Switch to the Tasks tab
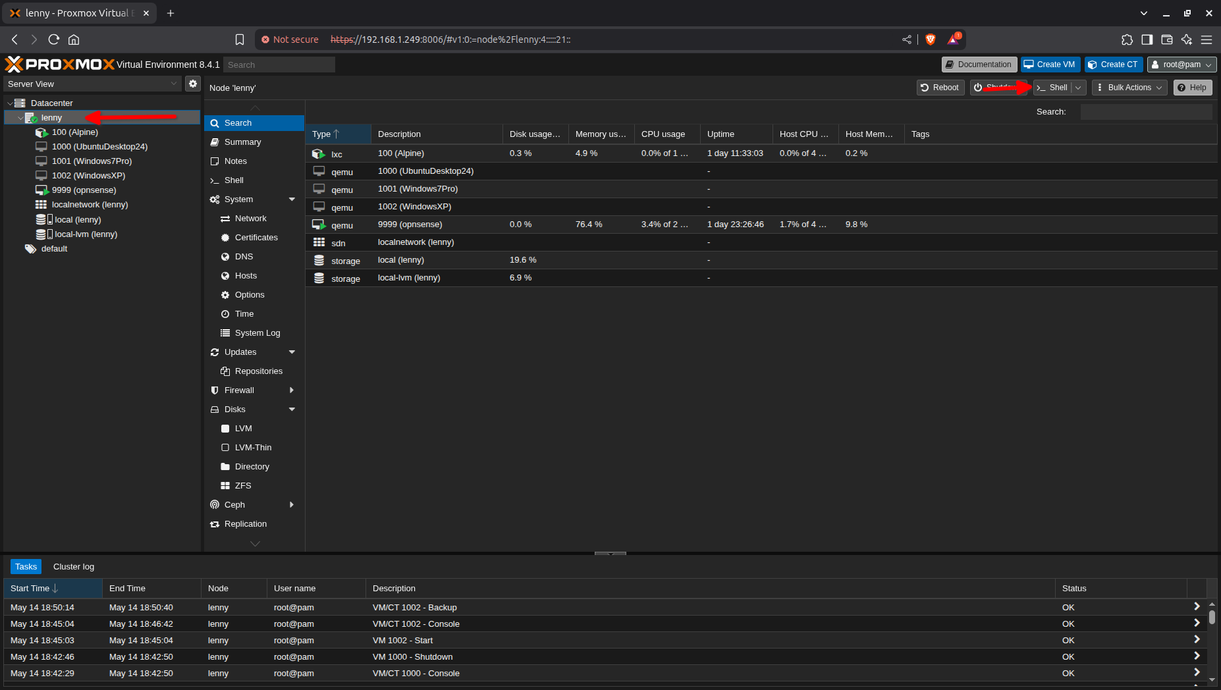 (x=26, y=567)
